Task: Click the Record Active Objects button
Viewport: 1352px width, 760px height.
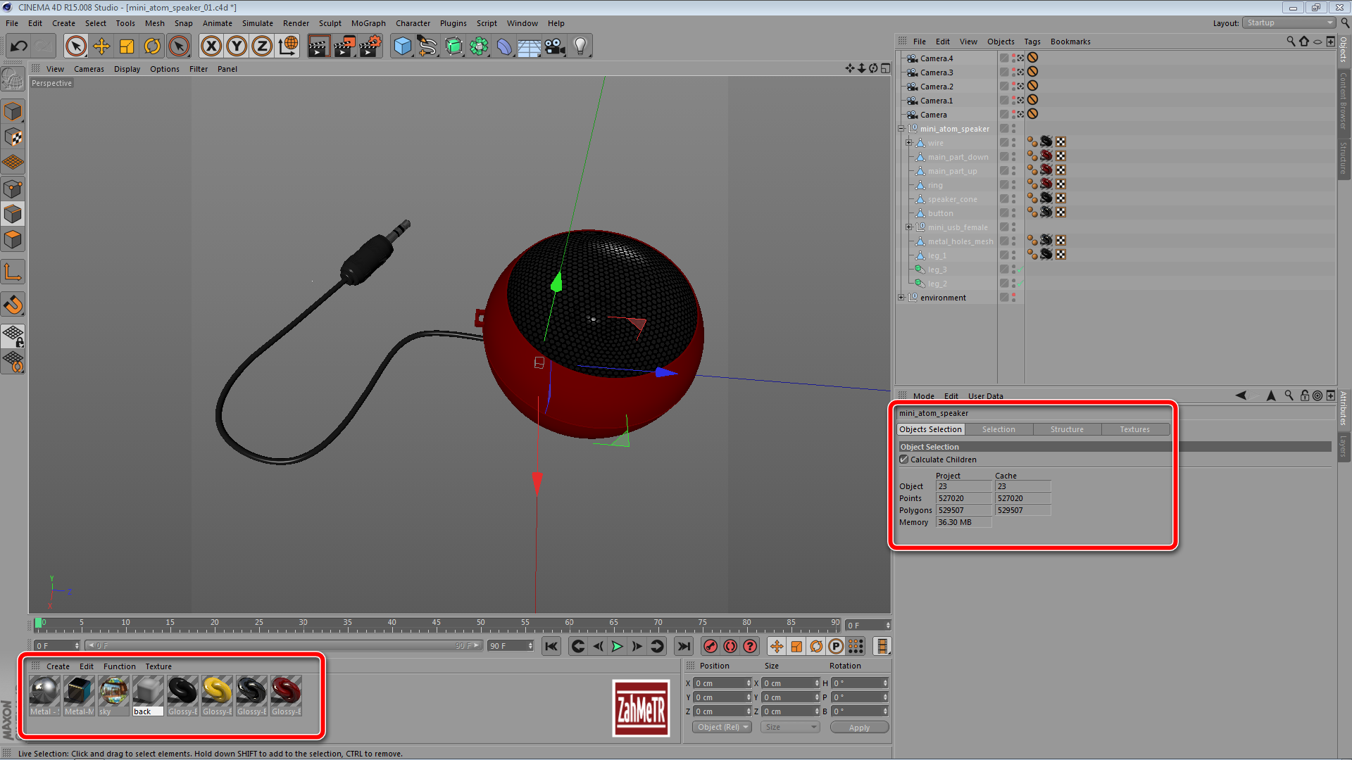Action: (x=711, y=646)
